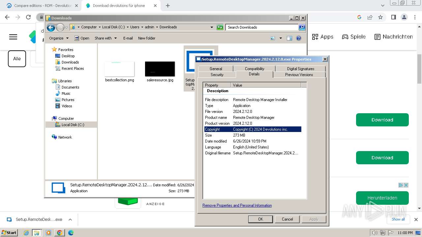Switch to Security tab
This screenshot has height=237, width=422.
coord(217,75)
